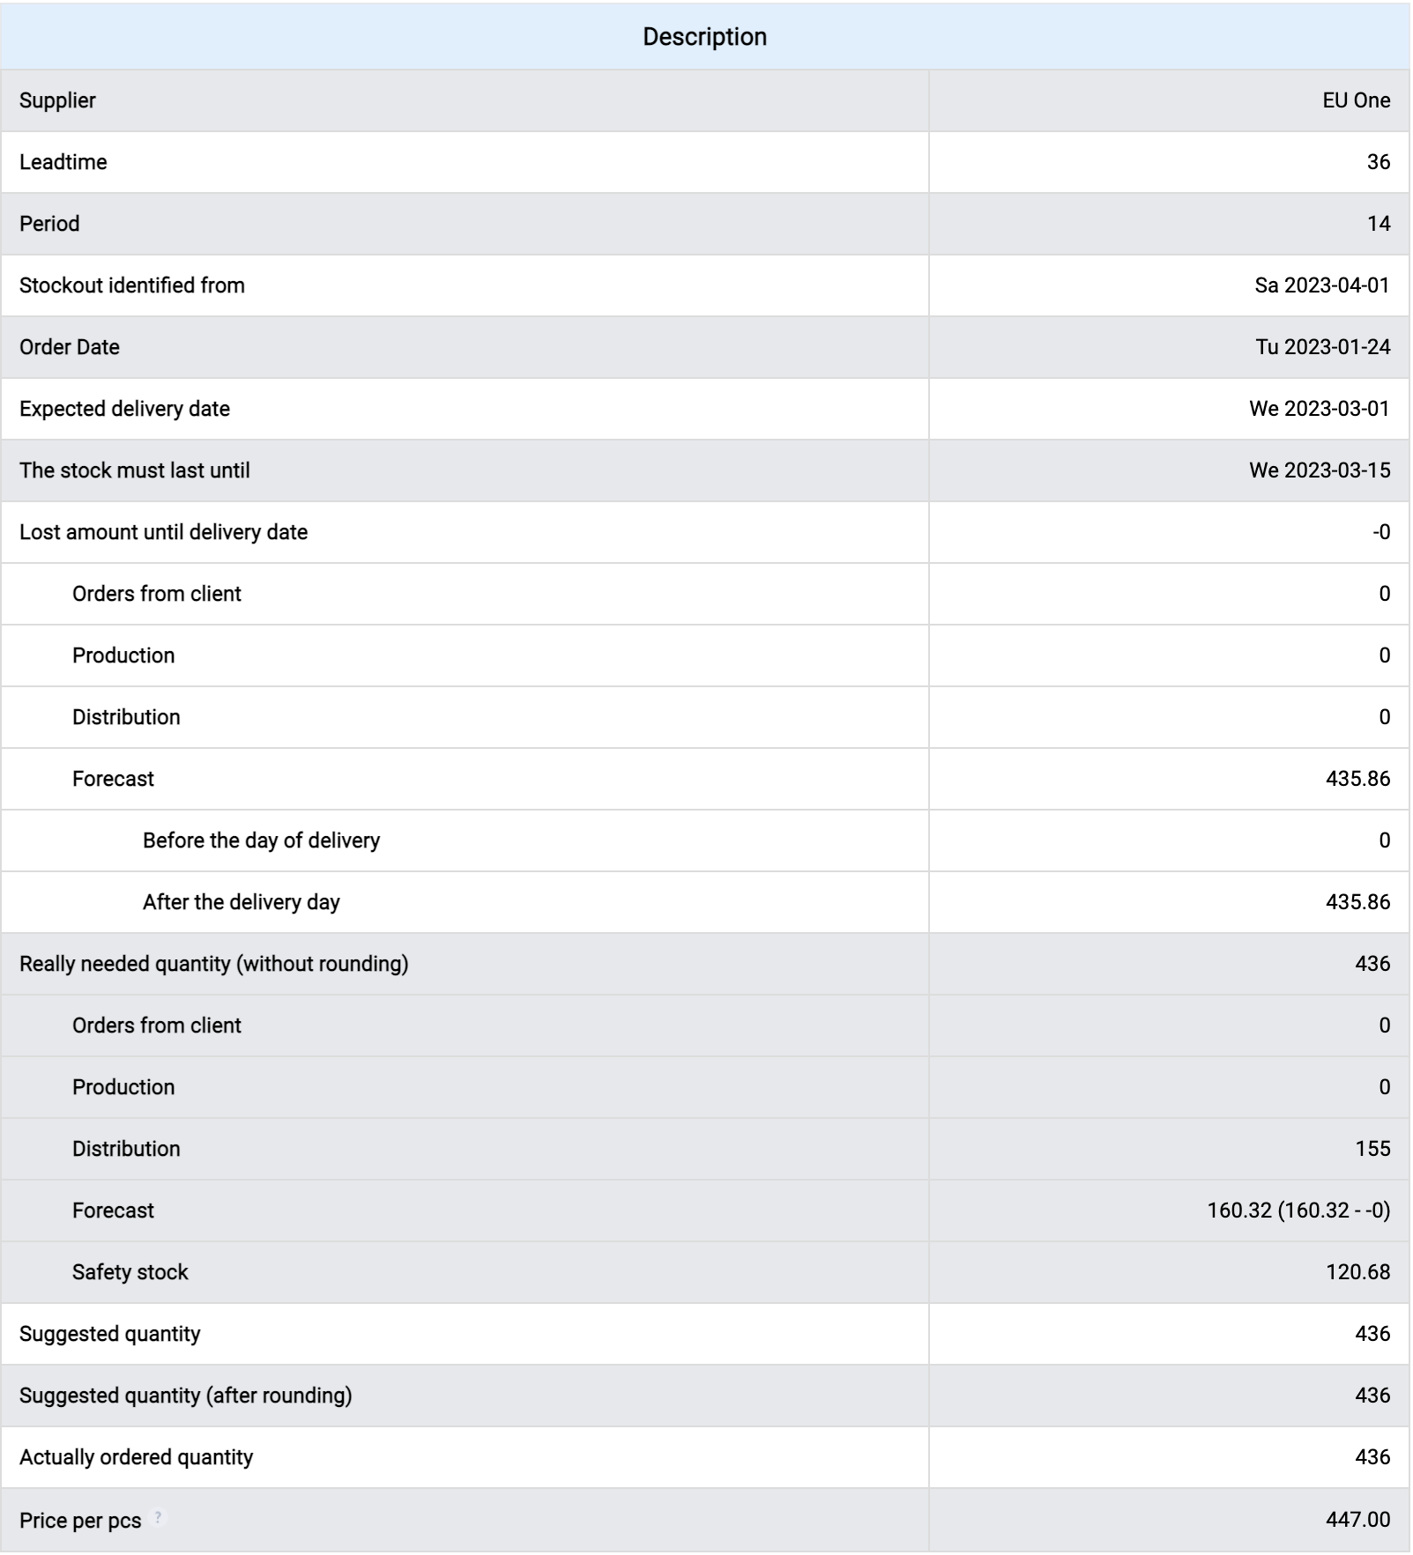Click the Lost amount until delivery date label
The height and width of the screenshot is (1555, 1413).
pyautogui.click(x=163, y=532)
